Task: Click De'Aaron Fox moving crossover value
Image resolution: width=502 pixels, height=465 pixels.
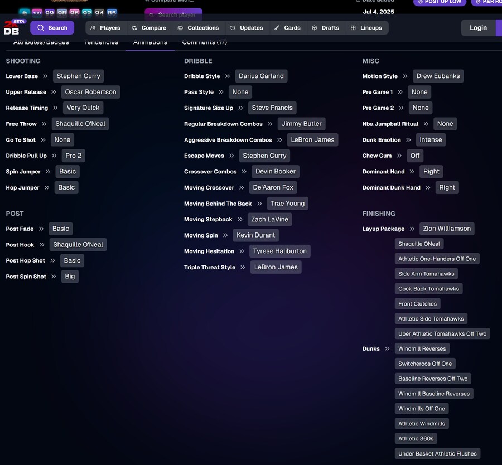Action: click(x=273, y=187)
